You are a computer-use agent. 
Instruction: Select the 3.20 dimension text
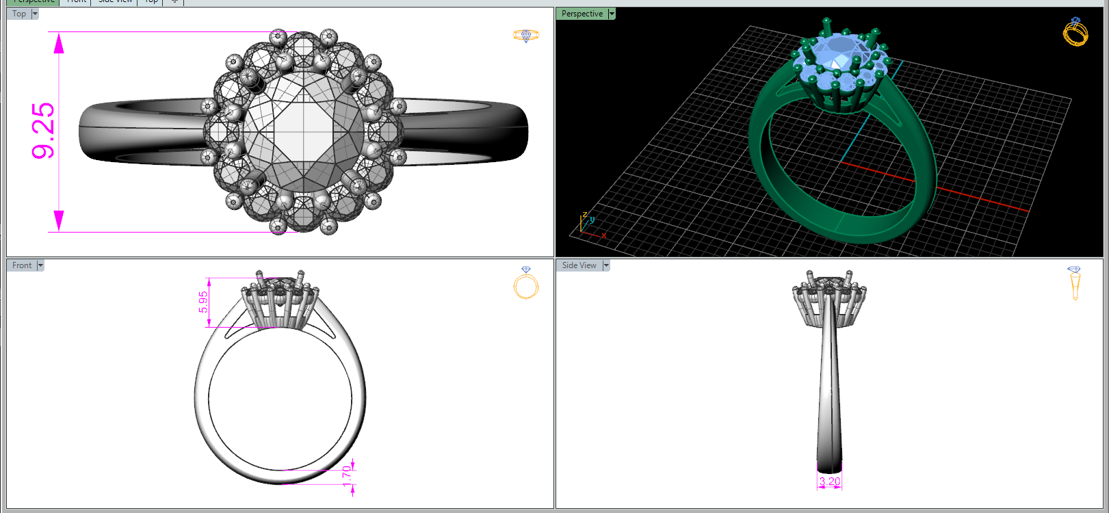coord(830,482)
